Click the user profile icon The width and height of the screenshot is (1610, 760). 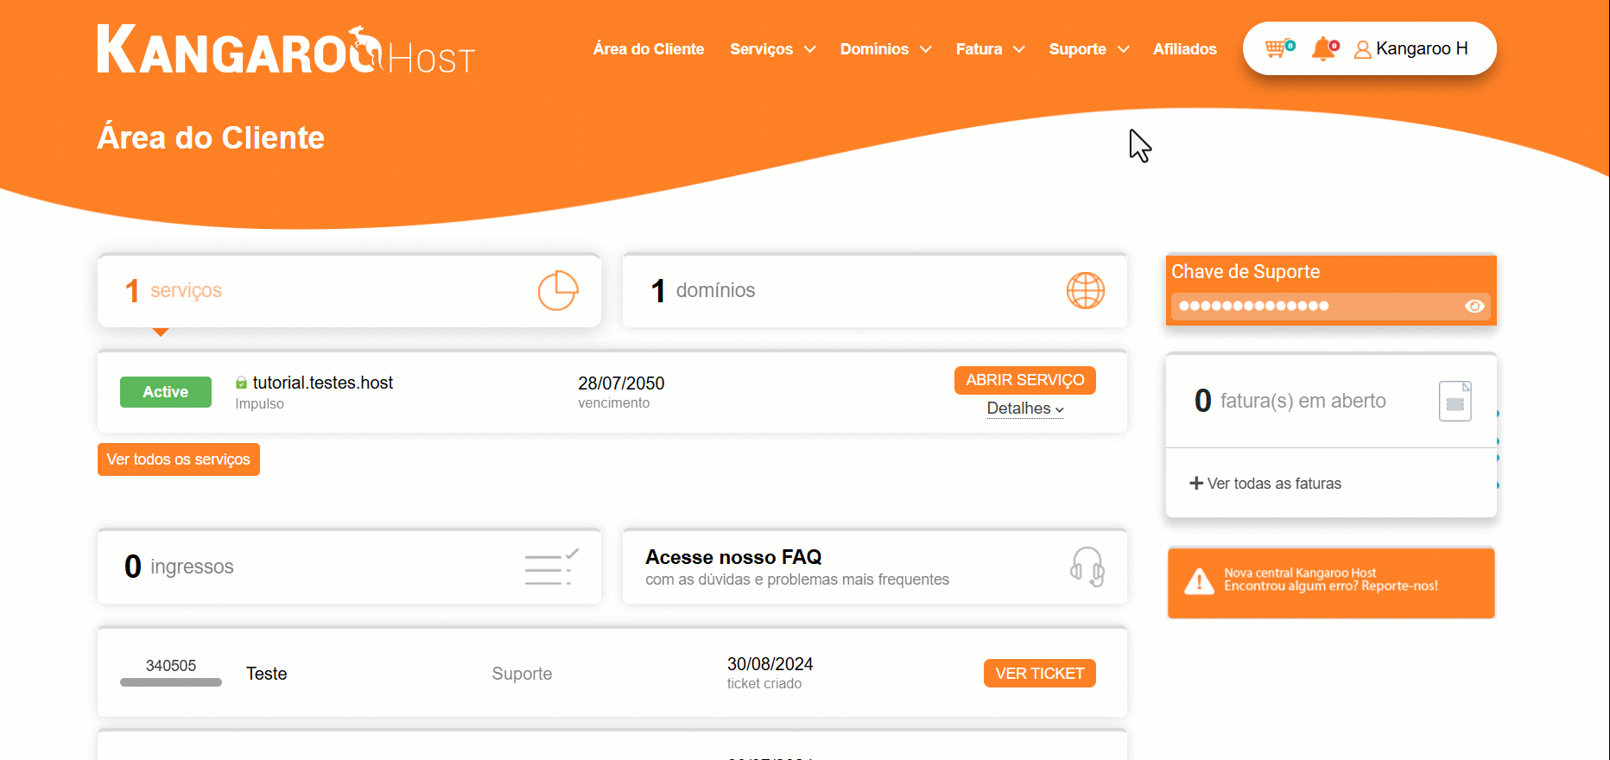pyautogui.click(x=1362, y=50)
